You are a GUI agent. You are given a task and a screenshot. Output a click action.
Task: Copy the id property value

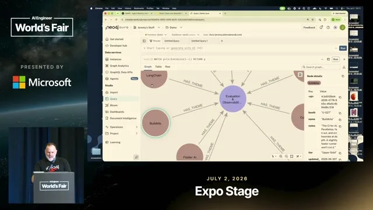[x=340, y=97]
